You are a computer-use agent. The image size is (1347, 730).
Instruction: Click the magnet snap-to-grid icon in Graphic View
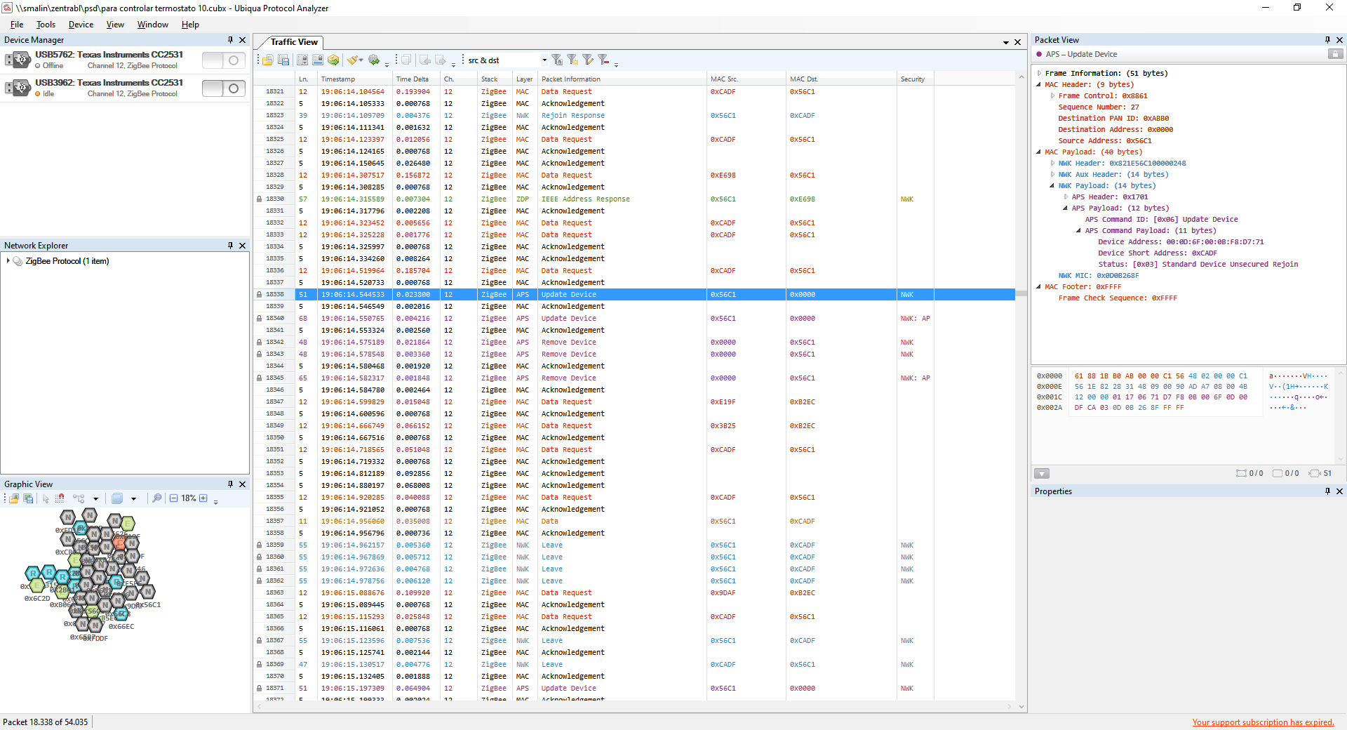coord(60,498)
